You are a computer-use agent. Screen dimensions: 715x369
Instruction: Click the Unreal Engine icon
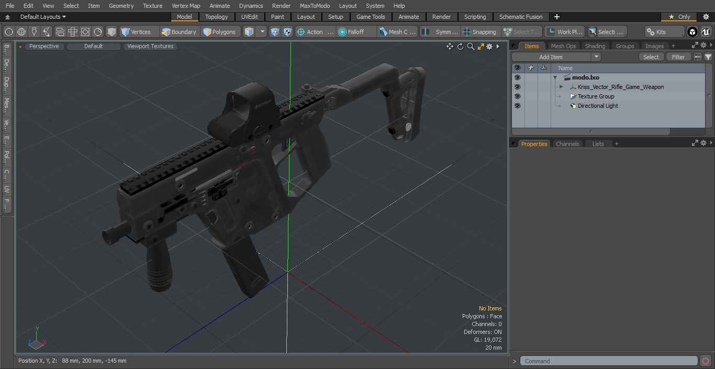[706, 32]
